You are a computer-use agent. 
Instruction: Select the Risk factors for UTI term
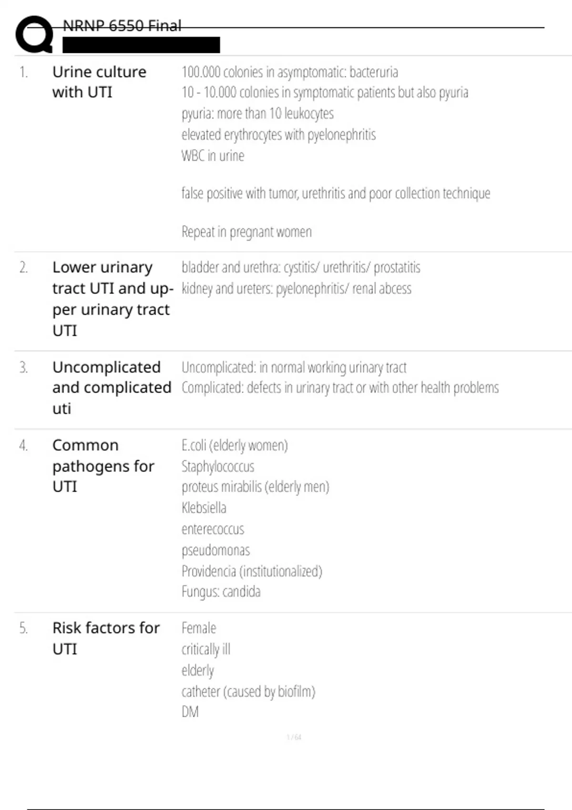click(x=106, y=638)
